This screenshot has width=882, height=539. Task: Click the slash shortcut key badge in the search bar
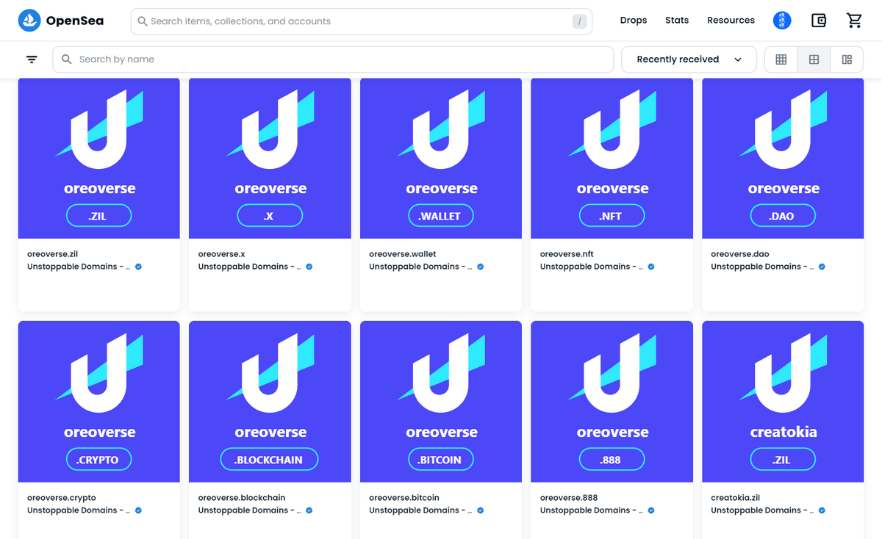[580, 21]
